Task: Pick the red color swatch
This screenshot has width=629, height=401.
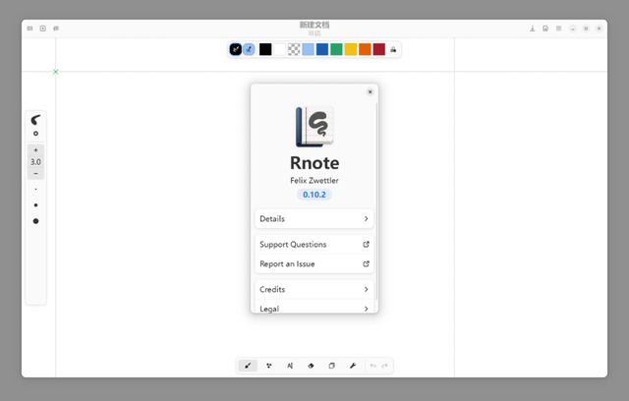Action: [x=379, y=49]
